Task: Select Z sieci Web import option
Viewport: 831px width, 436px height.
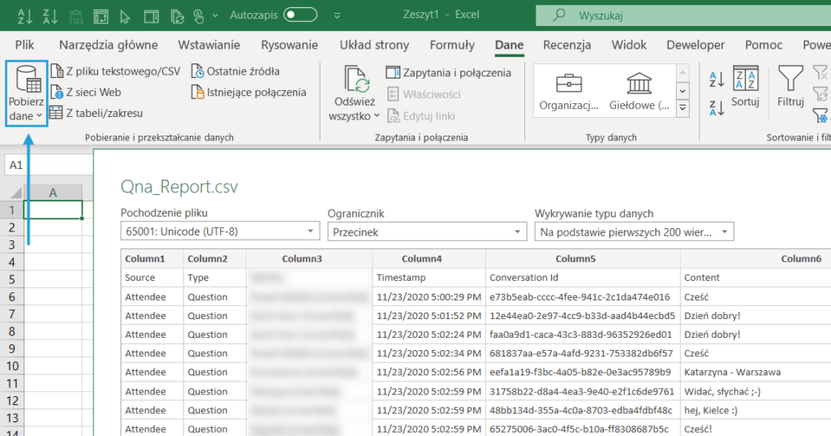Action: click(x=93, y=93)
